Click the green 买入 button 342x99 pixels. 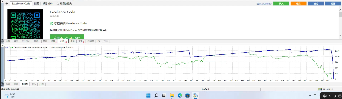(281, 3)
